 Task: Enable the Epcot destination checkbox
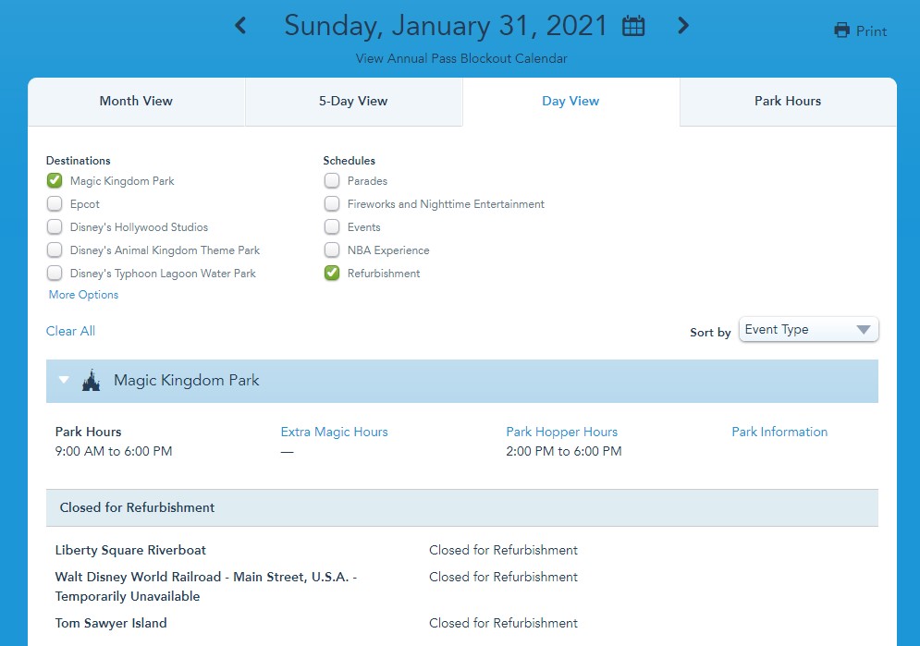click(x=55, y=204)
